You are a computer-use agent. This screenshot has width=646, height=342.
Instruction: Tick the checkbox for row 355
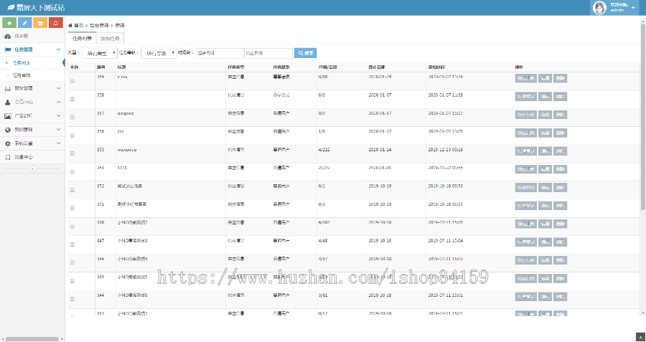click(72, 153)
